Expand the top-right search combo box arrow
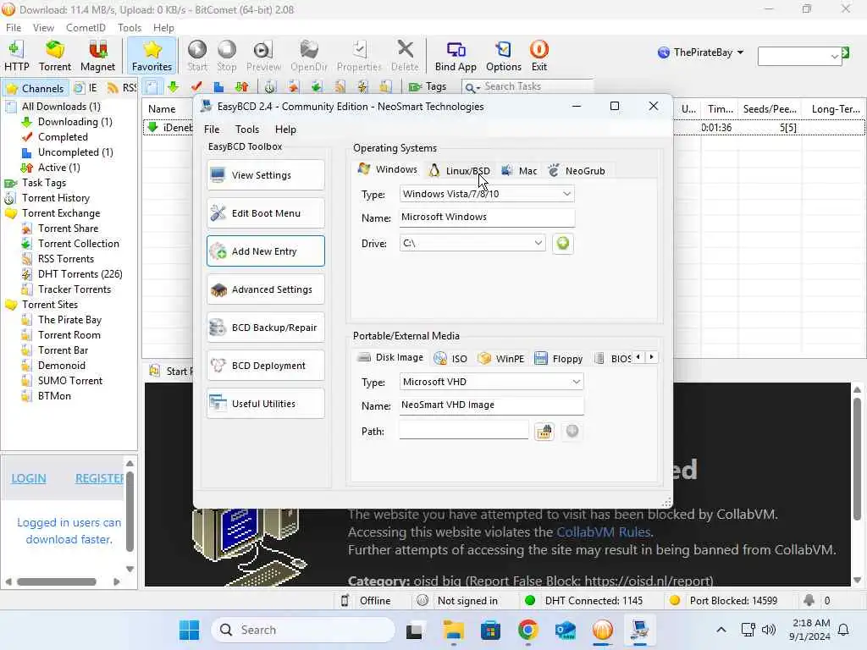The image size is (867, 650). (x=834, y=57)
